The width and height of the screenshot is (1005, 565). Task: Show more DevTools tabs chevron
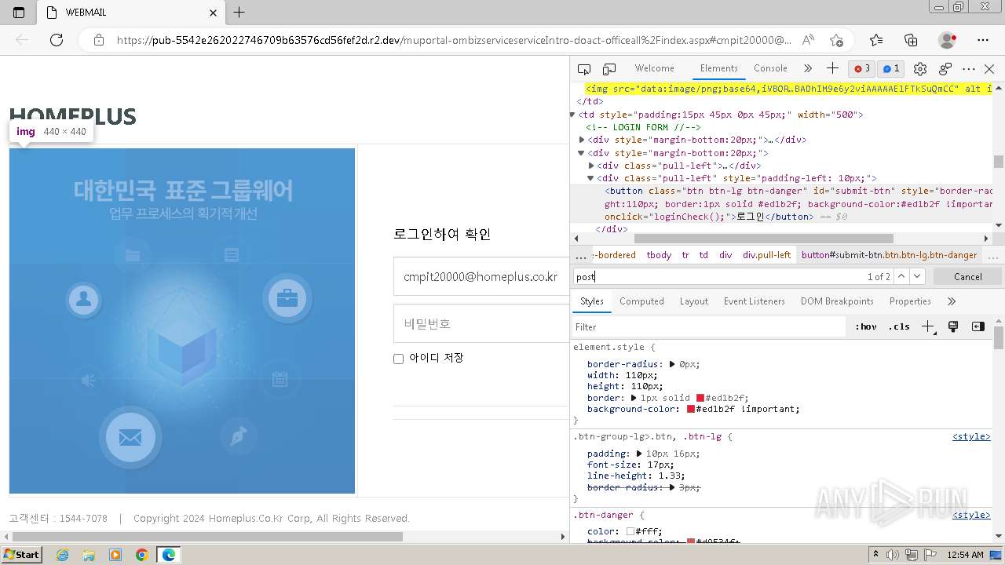[807, 68]
